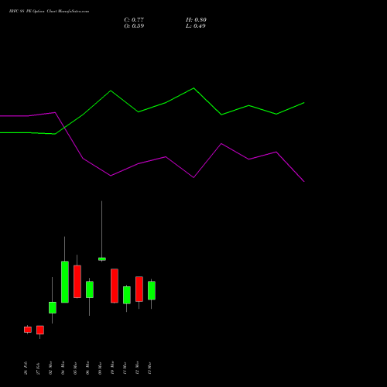Click the '13 Mar' date label
The height and width of the screenshot is (387, 387).
pos(149,368)
